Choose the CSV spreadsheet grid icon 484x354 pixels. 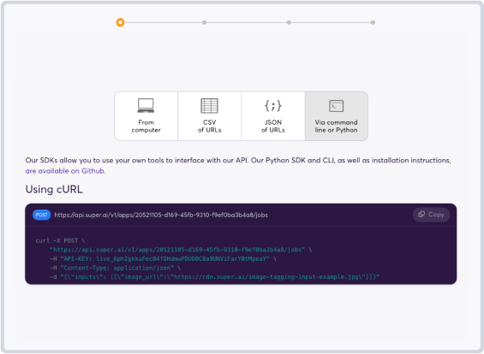tap(209, 106)
